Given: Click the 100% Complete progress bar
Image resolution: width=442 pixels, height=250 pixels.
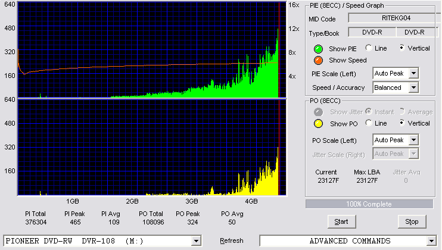Looking at the screenshot, I should 369,204.
